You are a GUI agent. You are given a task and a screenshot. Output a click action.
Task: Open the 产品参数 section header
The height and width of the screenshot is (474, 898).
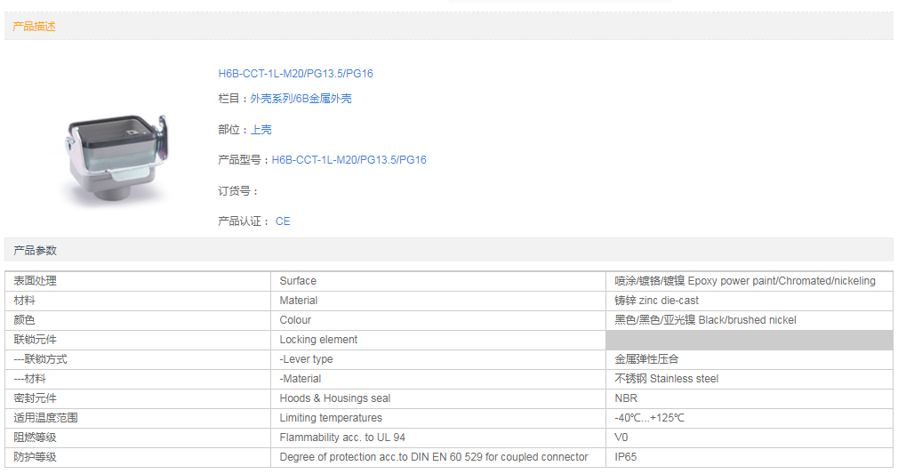coord(35,251)
